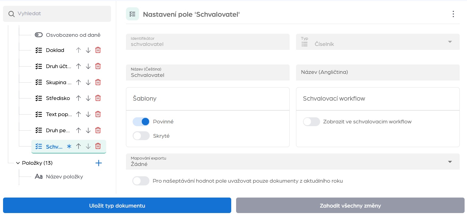
Task: Delete the Druh pe... field
Action: (x=98, y=130)
